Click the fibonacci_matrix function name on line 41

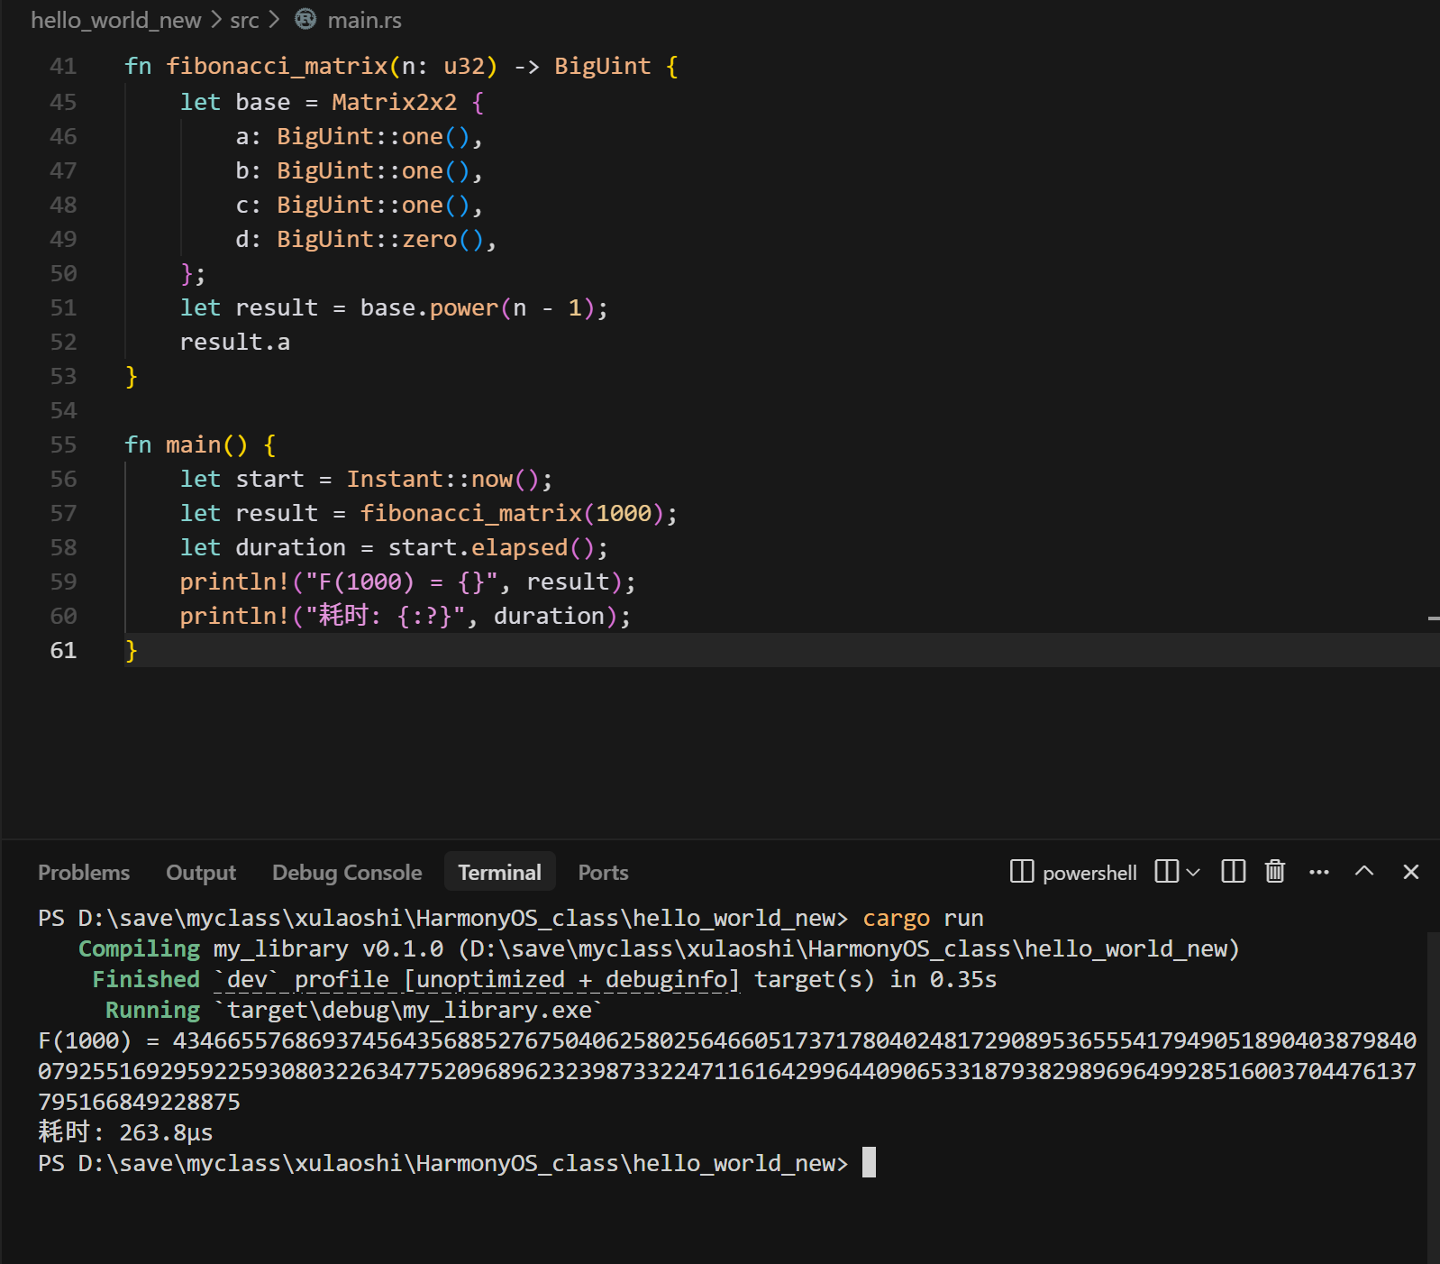278,66
